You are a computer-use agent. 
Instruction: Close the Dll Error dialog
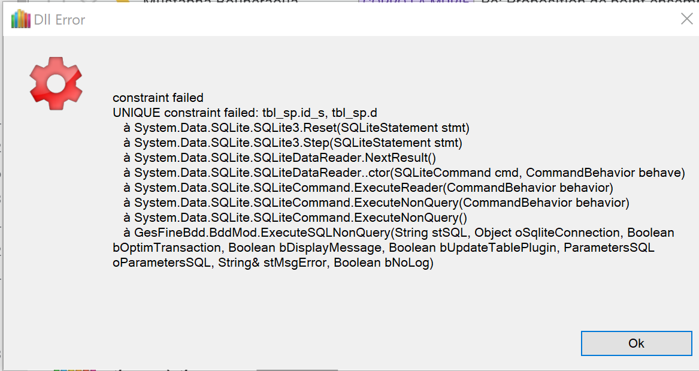pyautogui.click(x=686, y=19)
